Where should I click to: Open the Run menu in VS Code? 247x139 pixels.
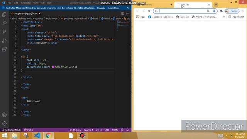pos(49,3)
